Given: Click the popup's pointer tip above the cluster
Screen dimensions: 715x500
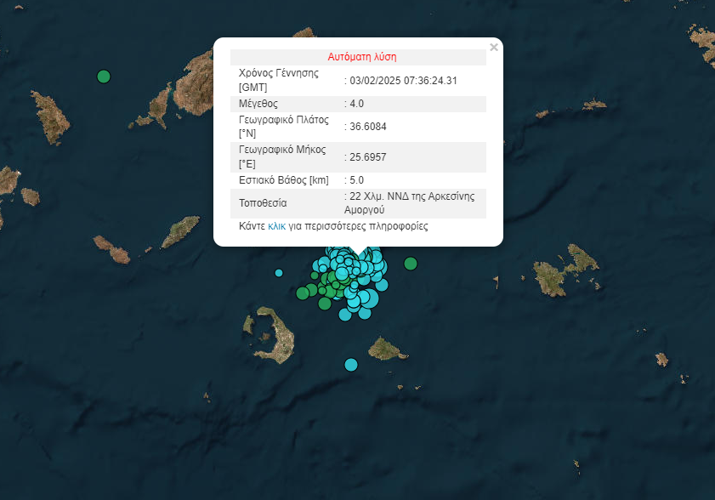Looking at the screenshot, I should click(x=359, y=253).
